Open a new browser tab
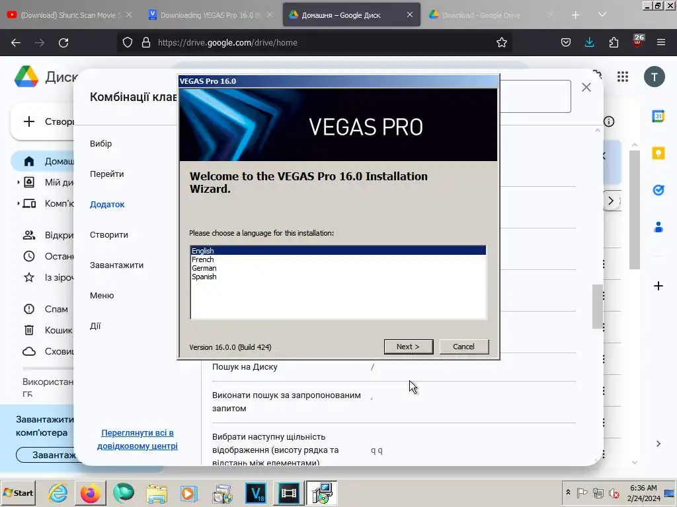The height and width of the screenshot is (507, 677). 575,15
